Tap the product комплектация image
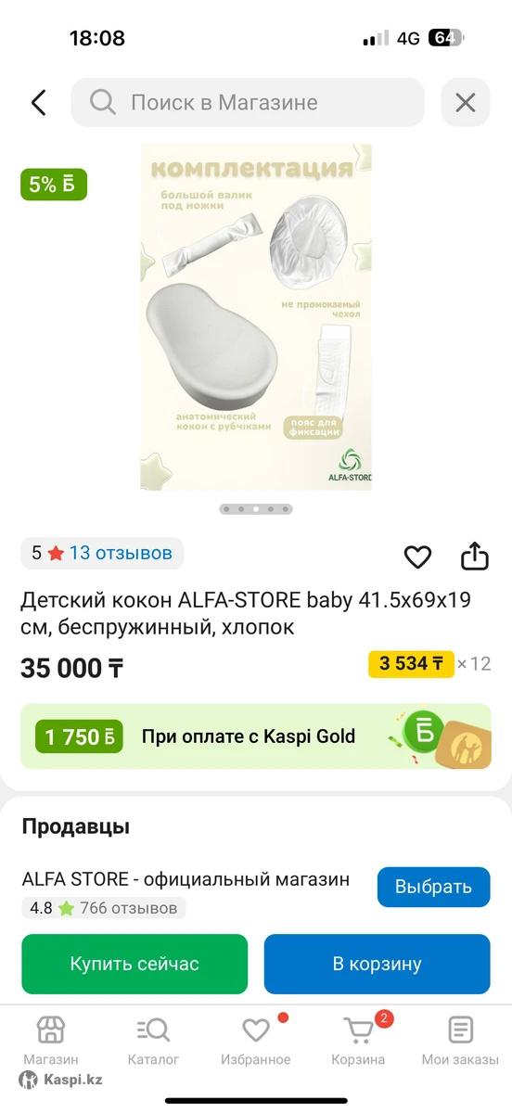Viewport: 512px width, 1113px height. [x=256, y=317]
